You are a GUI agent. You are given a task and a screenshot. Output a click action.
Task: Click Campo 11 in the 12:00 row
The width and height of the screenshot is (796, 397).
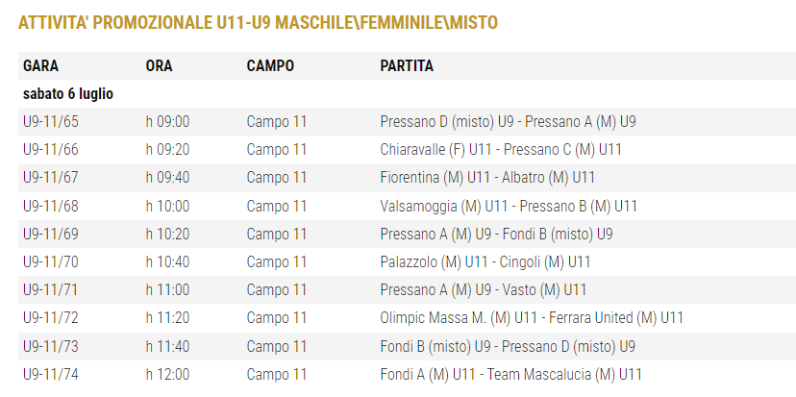[x=277, y=375]
